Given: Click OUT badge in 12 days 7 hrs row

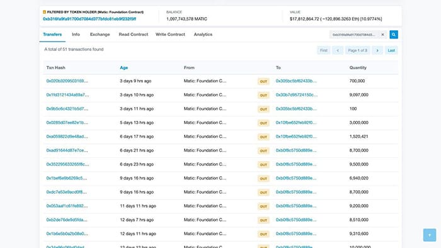Looking at the screenshot, I should coord(263,220).
